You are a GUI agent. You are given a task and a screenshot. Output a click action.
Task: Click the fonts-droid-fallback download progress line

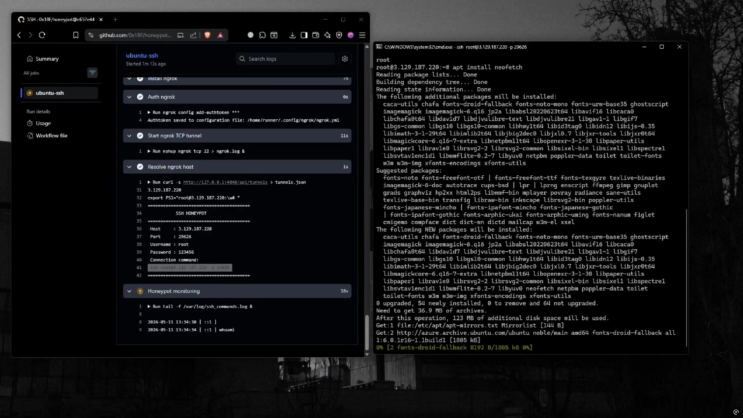[x=454, y=348]
